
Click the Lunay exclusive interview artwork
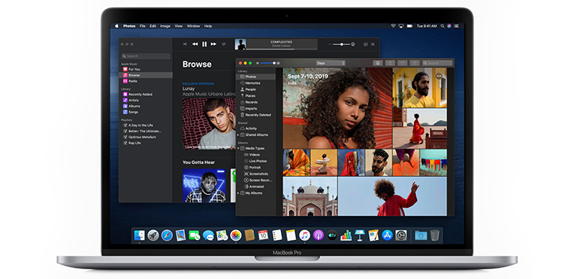coord(209,124)
